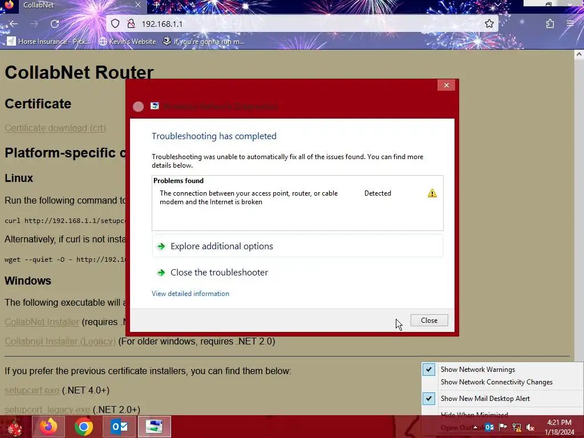Screen dimensions: 584x438
Task: Open the Collabnet Installer (Legacy) link
Action: tap(60, 341)
